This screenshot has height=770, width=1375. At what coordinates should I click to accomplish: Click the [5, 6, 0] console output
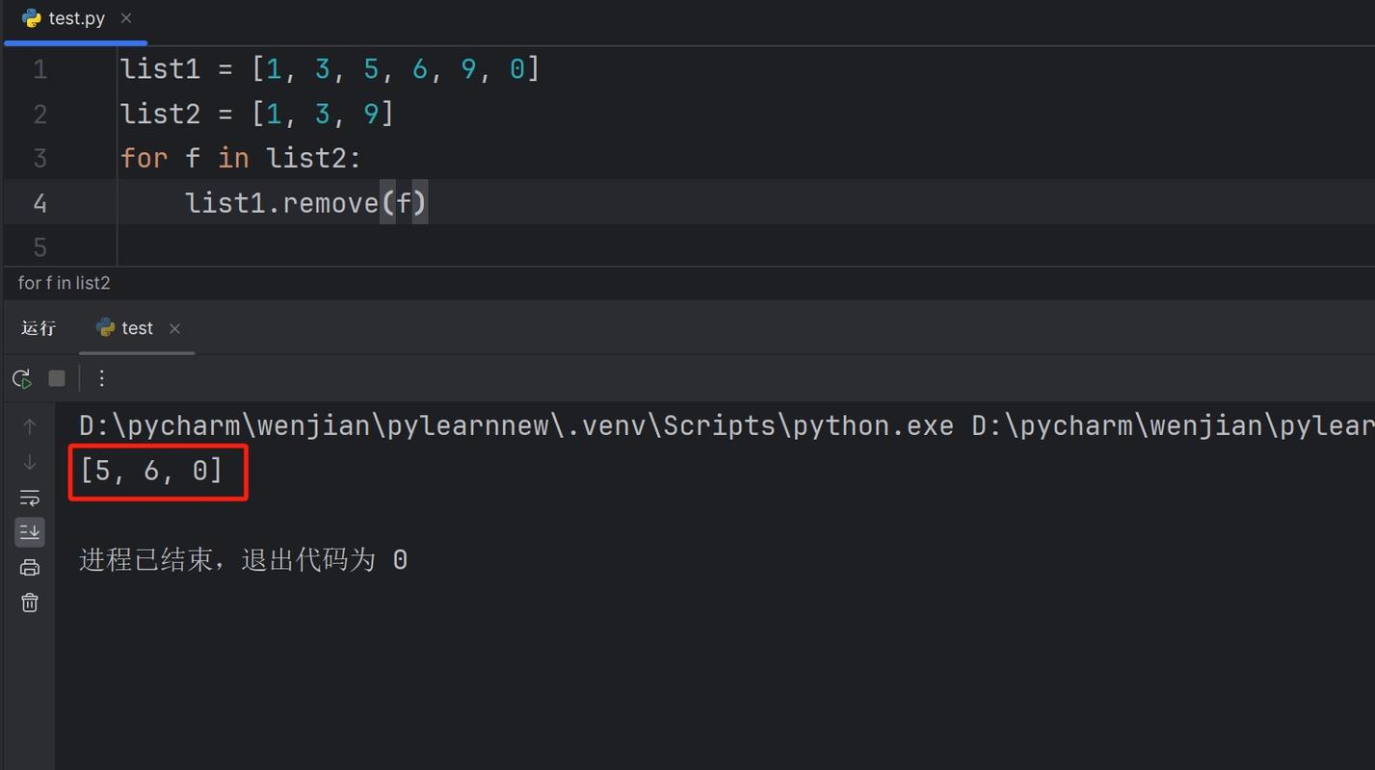(151, 471)
